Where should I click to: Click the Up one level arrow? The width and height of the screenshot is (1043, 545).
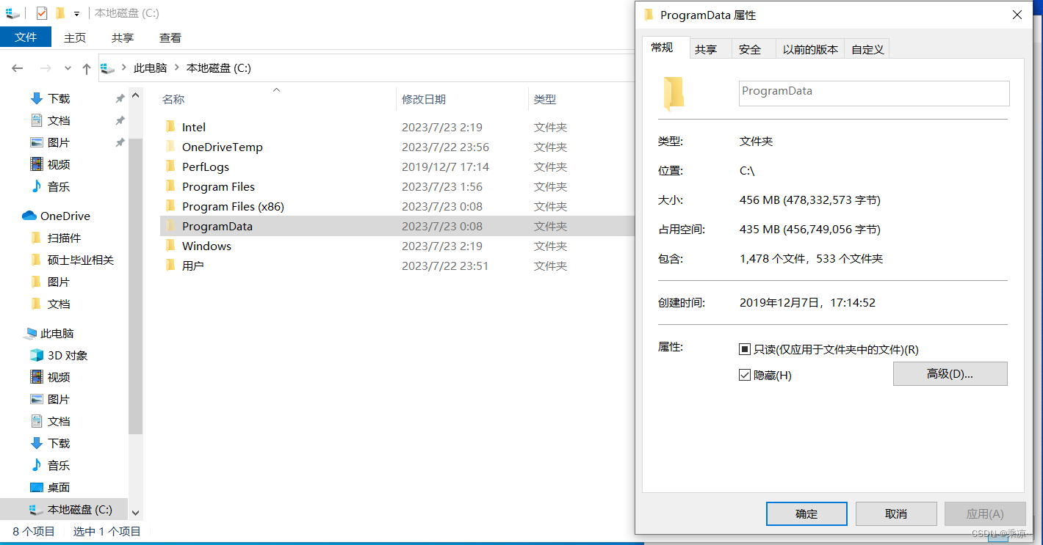pyautogui.click(x=87, y=68)
